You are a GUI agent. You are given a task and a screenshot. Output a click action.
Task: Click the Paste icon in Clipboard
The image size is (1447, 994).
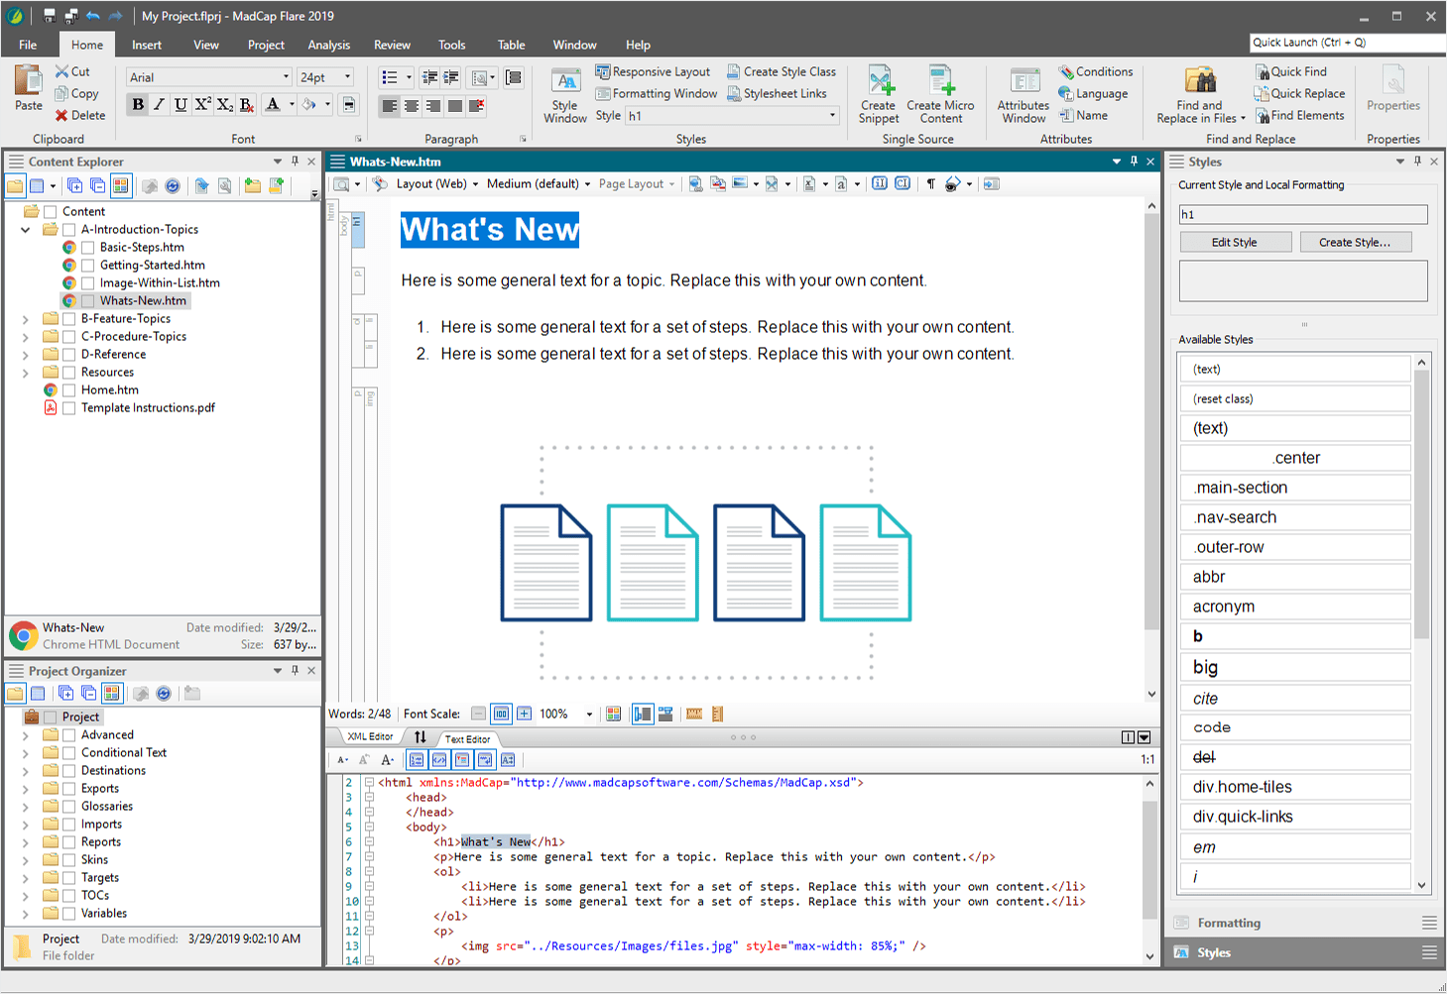coord(29,87)
